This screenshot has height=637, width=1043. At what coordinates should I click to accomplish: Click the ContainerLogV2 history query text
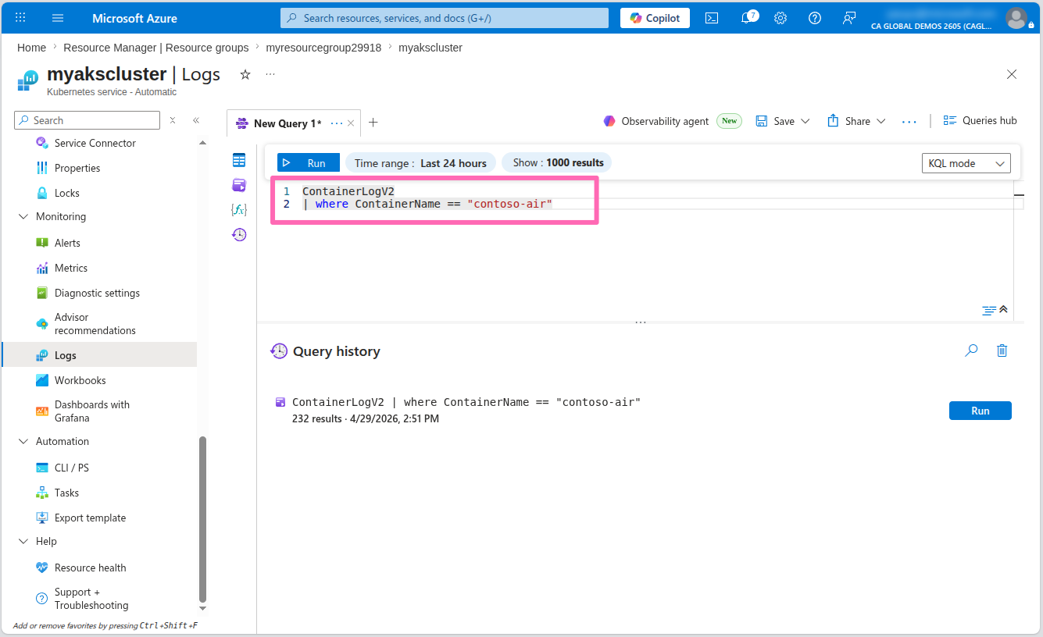(466, 402)
